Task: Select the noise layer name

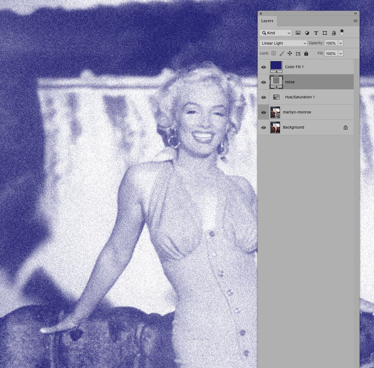Action: (x=290, y=82)
